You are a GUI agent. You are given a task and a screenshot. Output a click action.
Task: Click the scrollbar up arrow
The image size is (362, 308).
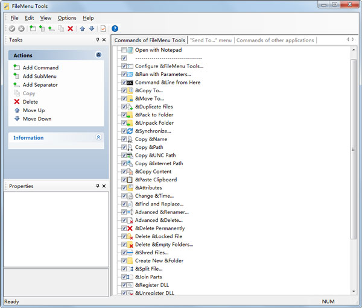(x=353, y=49)
